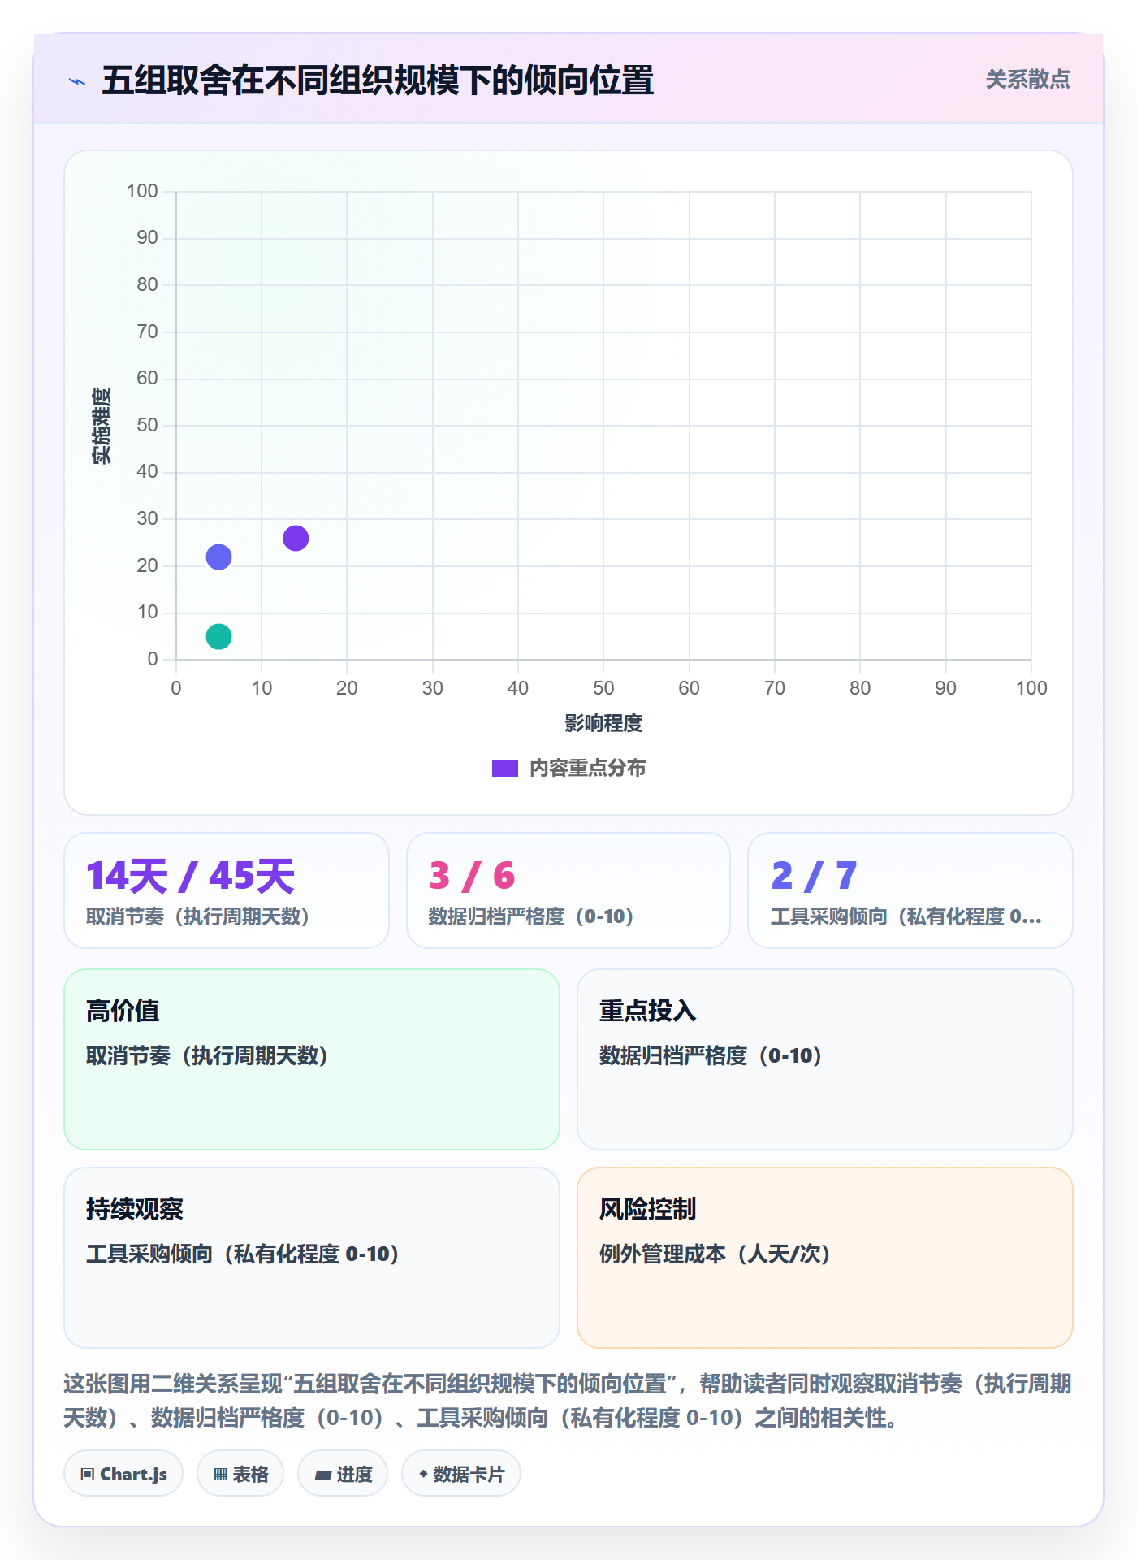1137x1560 pixels.
Task: Click the purple legend swatch for 内容重点分布
Action: pyautogui.click(x=504, y=769)
